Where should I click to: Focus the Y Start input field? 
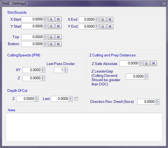(x=32, y=26)
